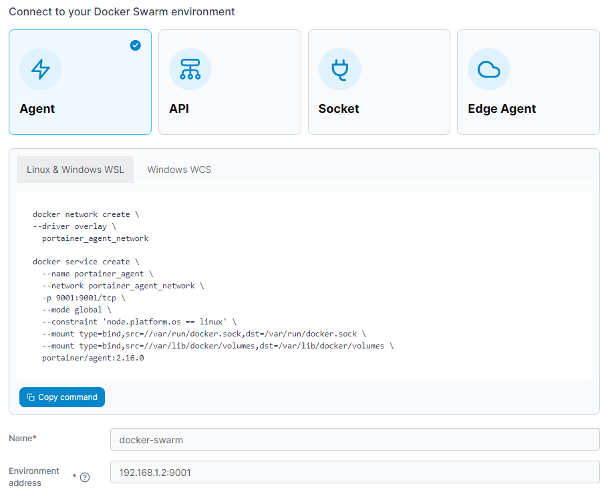608x496 pixels.
Task: Focus the Environment address input field
Action: (355, 472)
